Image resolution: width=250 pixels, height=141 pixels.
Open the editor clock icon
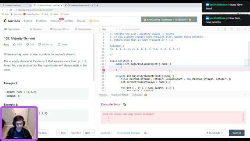238,29
